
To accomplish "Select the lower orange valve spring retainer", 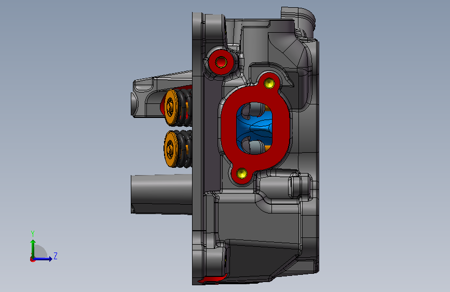I will coord(171,149).
